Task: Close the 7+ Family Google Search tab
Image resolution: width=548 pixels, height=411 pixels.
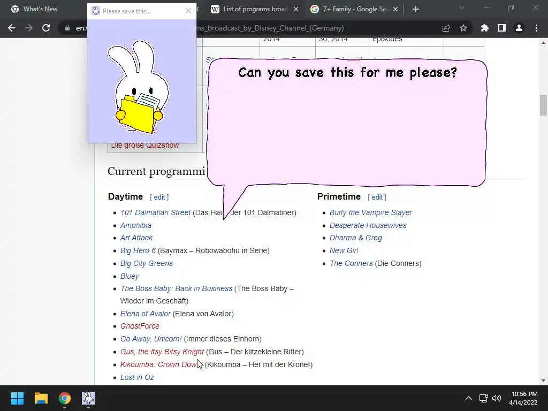Action: [x=395, y=9]
